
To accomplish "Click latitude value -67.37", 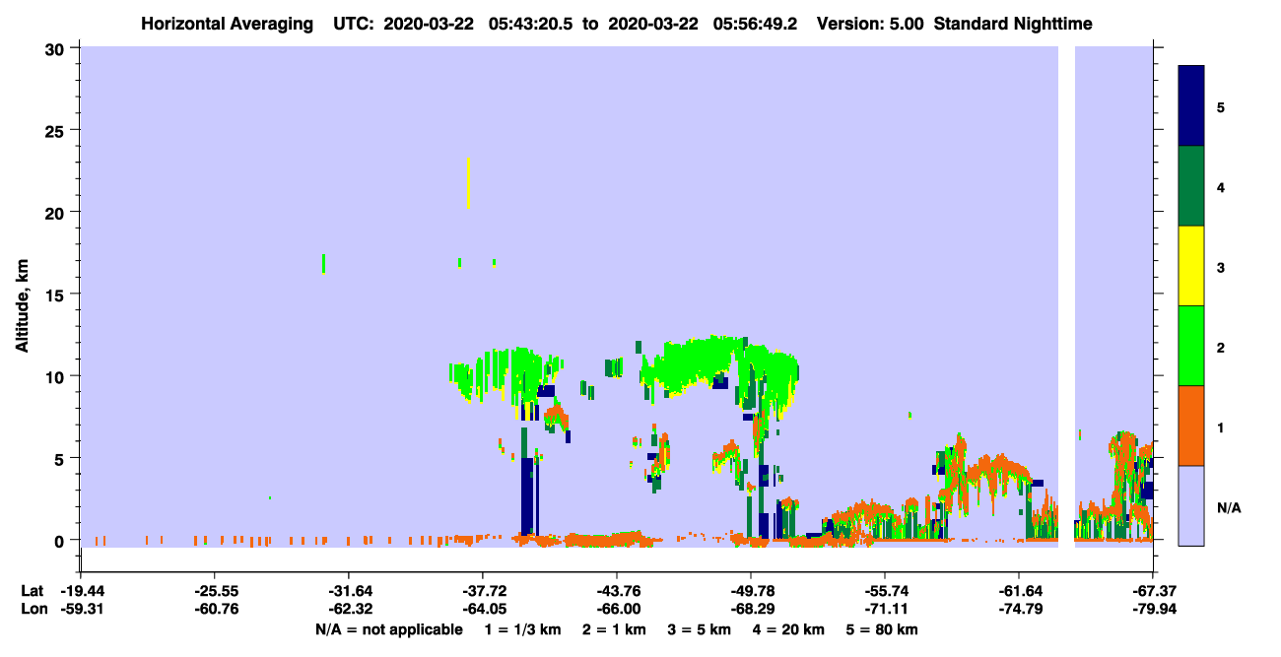I will click(x=1153, y=591).
